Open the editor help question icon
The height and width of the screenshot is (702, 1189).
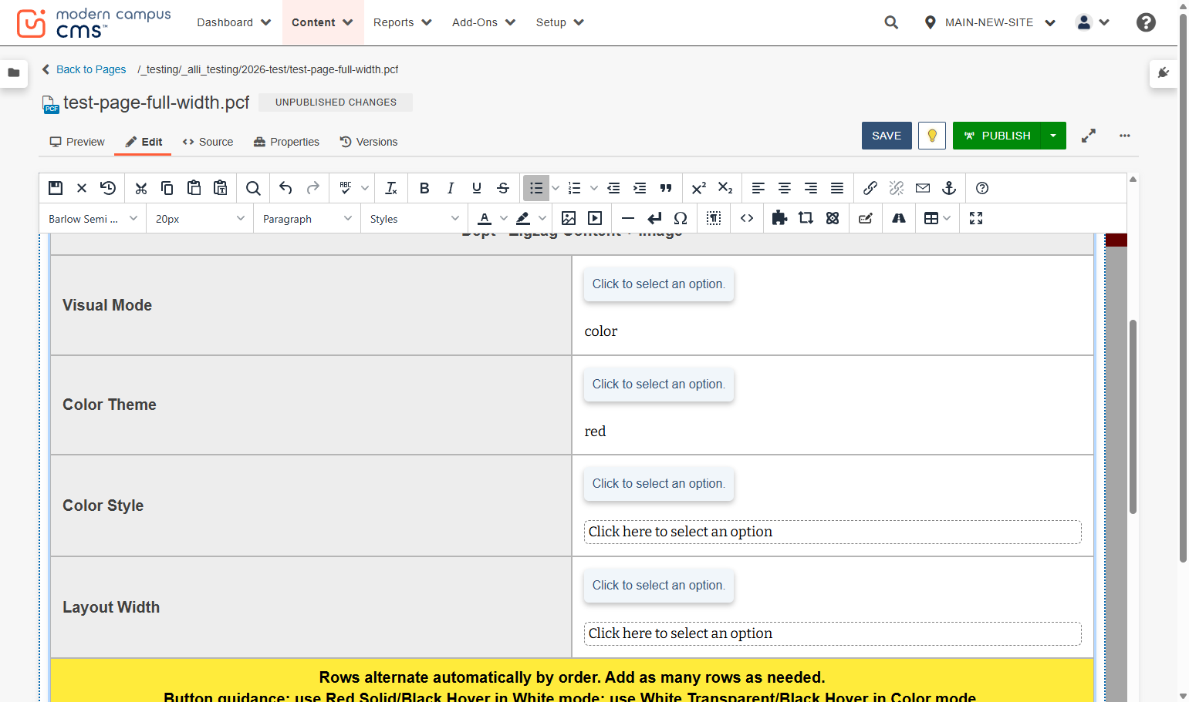pyautogui.click(x=982, y=188)
